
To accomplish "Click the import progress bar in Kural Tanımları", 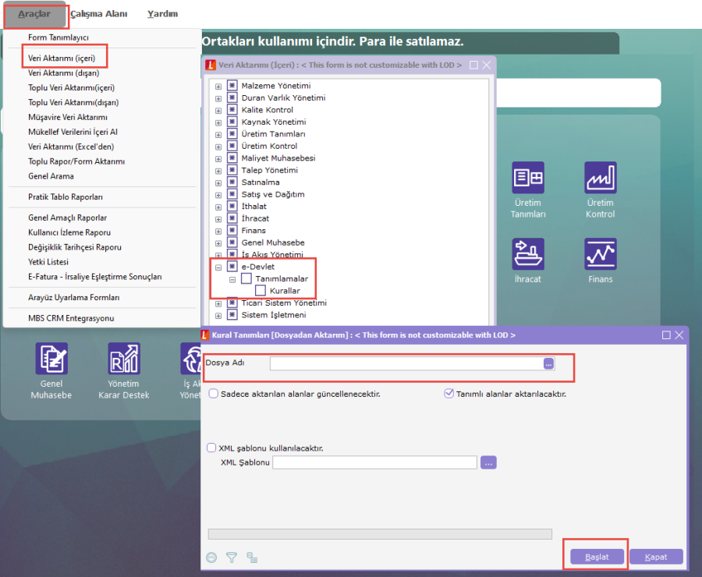I will click(380, 533).
